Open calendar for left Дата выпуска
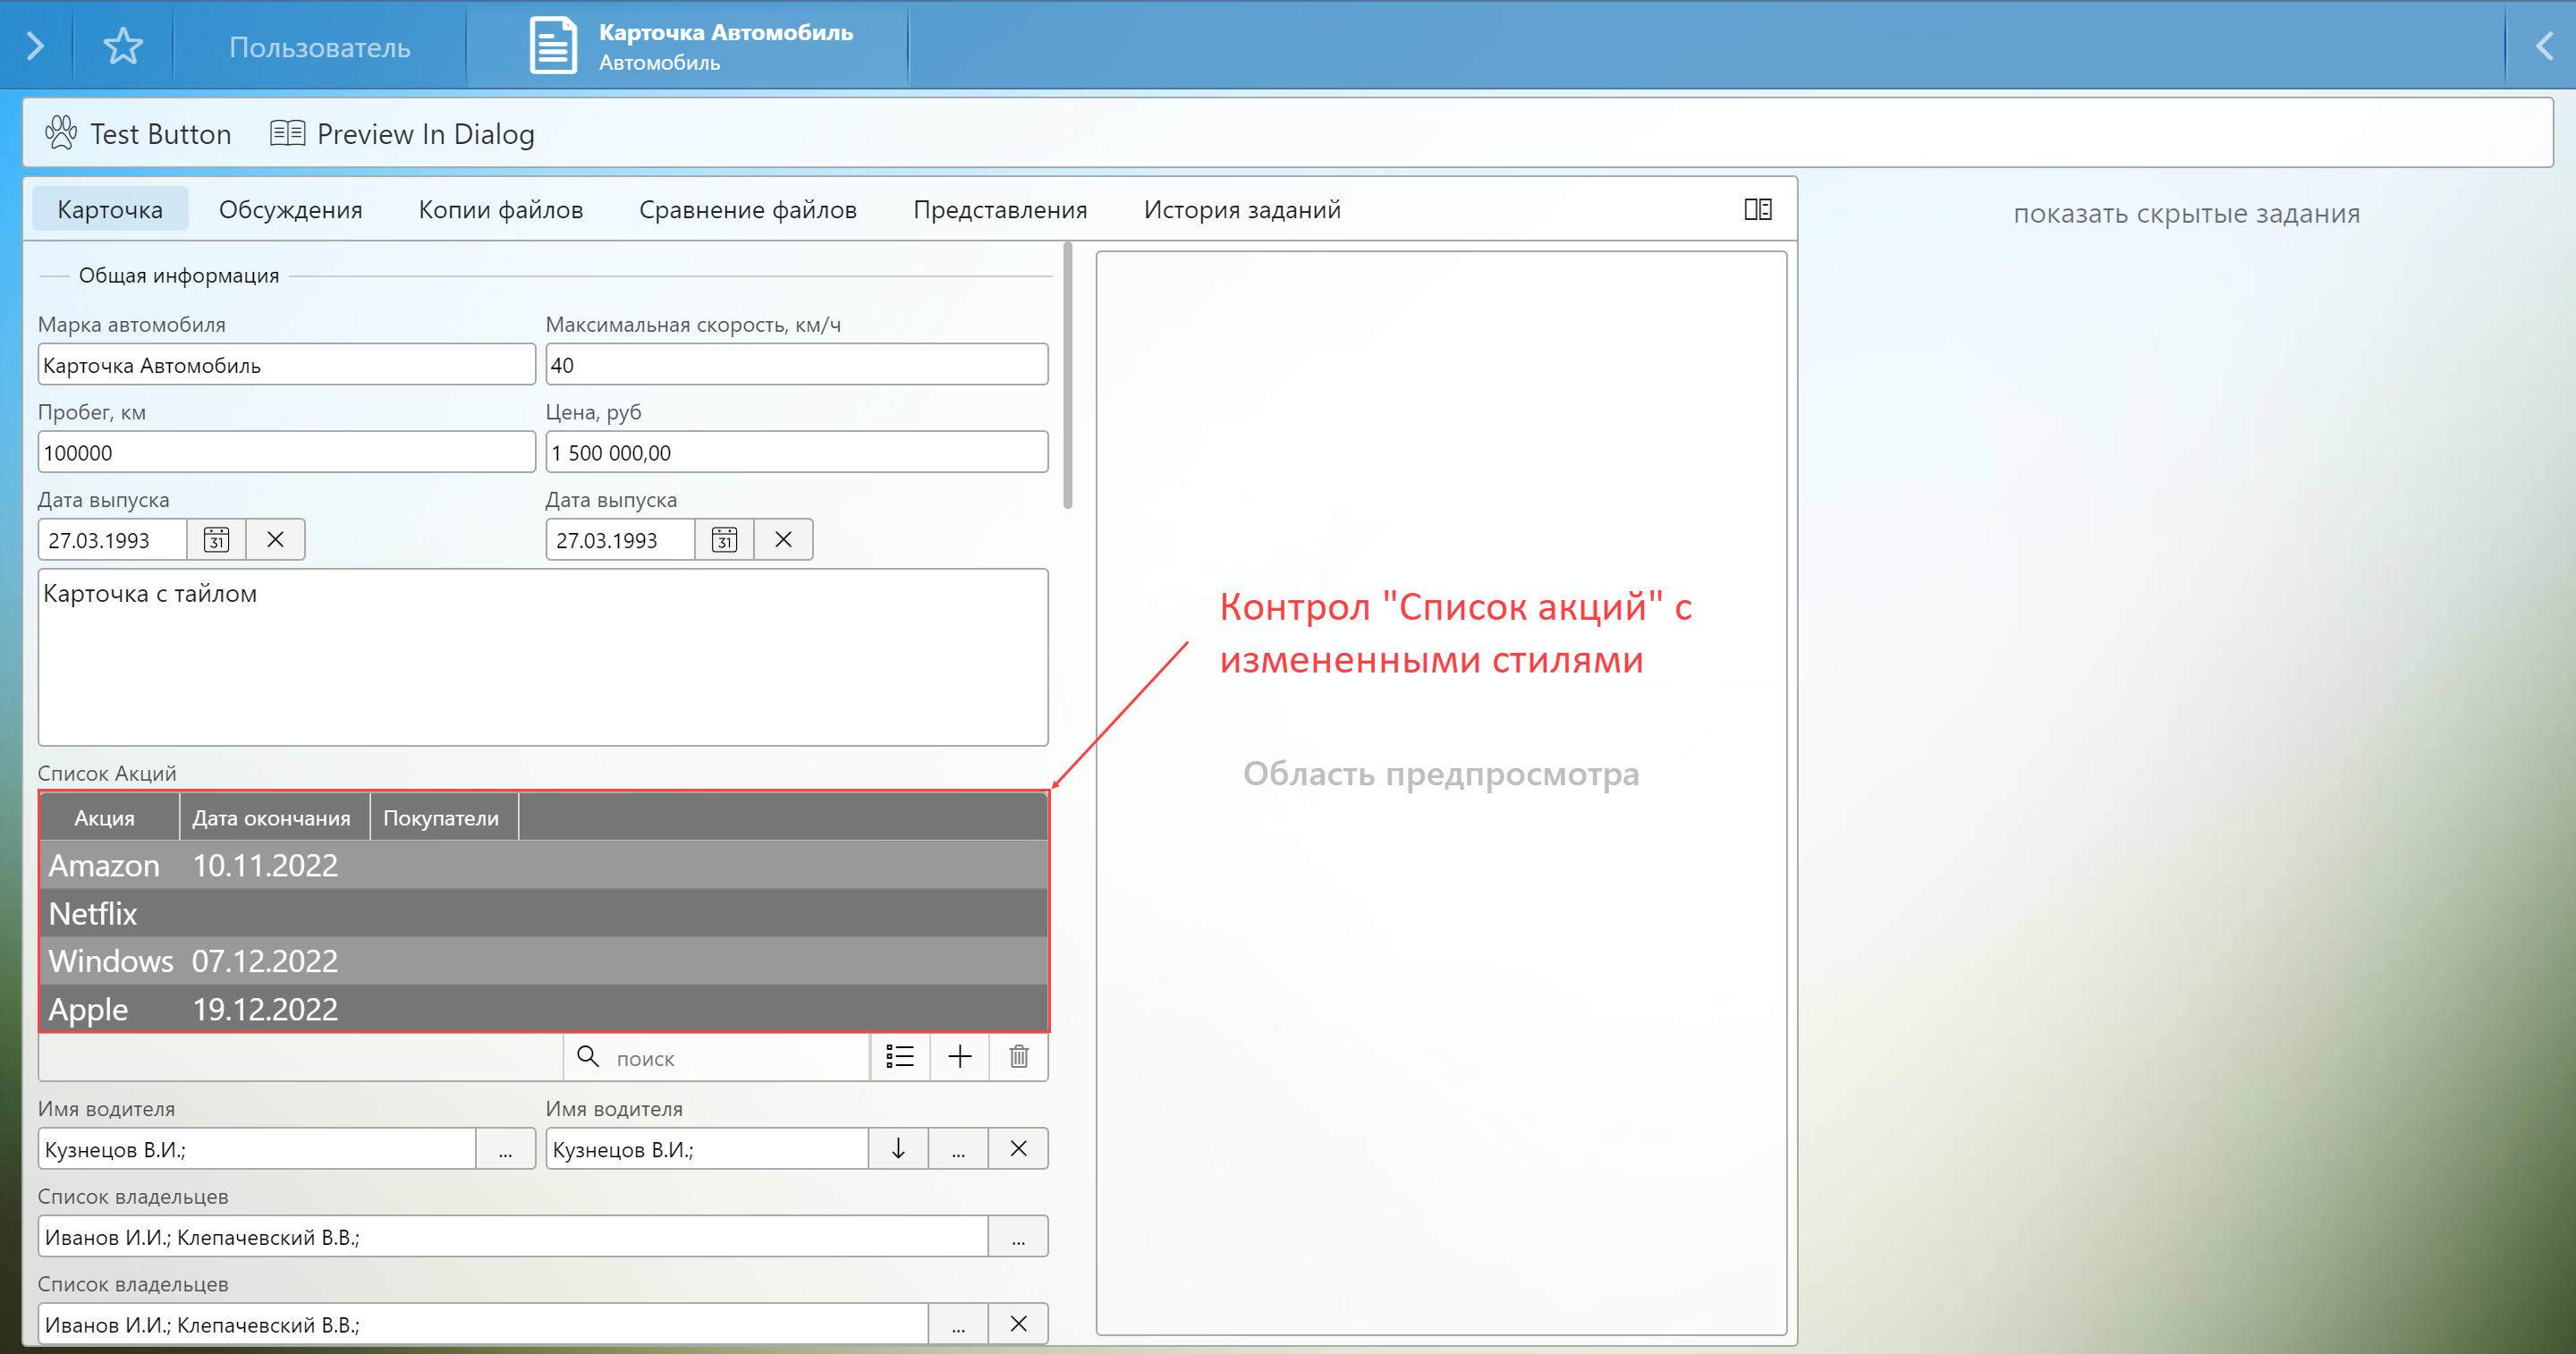 pyautogui.click(x=216, y=540)
